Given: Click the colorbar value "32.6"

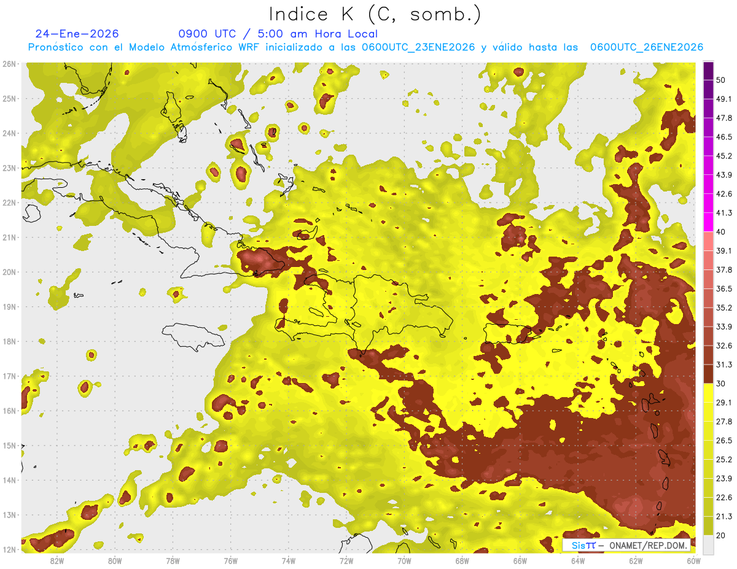Looking at the screenshot, I should pos(725,346).
